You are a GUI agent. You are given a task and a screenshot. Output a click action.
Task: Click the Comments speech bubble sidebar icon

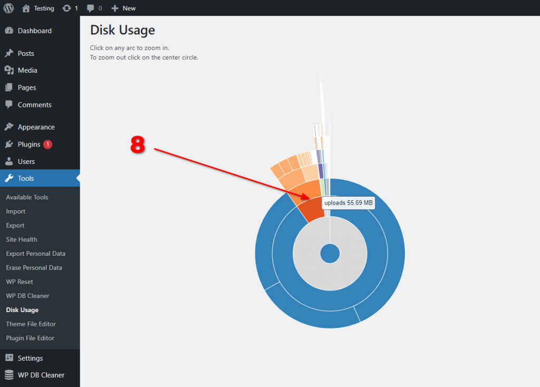point(9,104)
